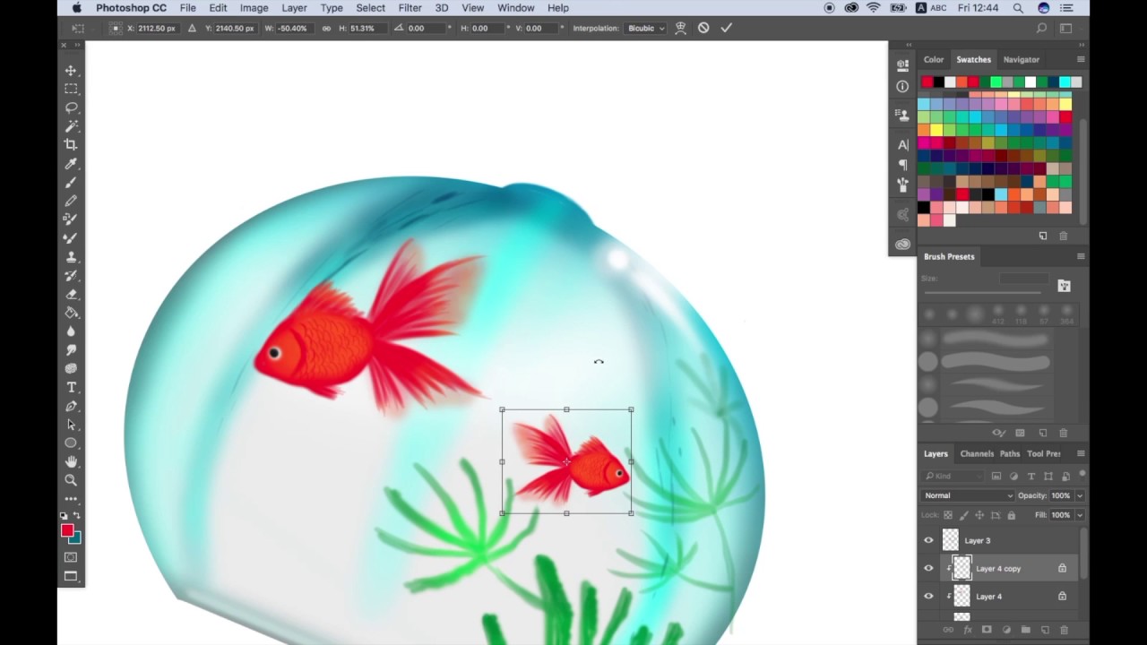The height and width of the screenshot is (645, 1147).
Task: Click the trash icon to delete layer
Action: (1063, 631)
